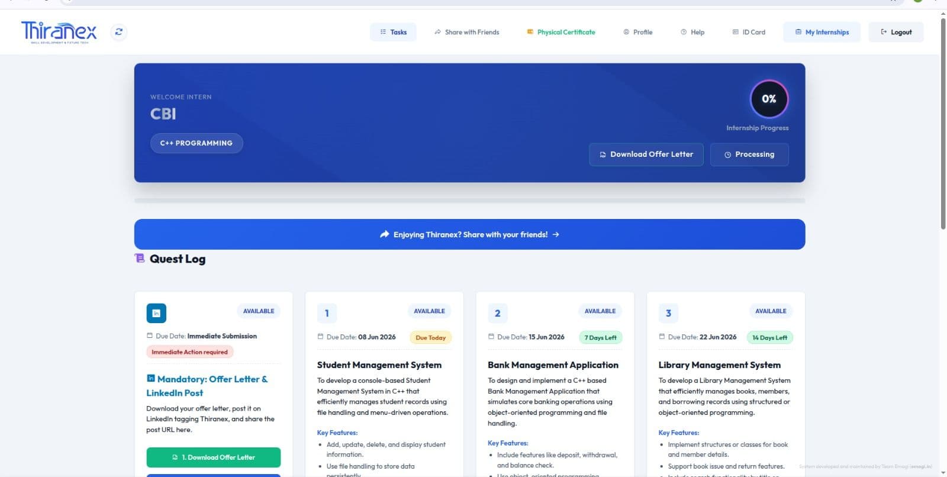Screen dimensions: 947x477
Task: Click the Due Today badge
Action: coord(431,338)
